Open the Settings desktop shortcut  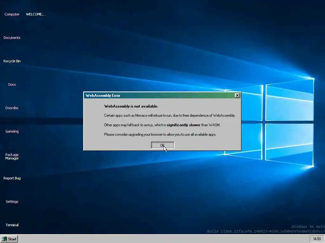(12, 202)
